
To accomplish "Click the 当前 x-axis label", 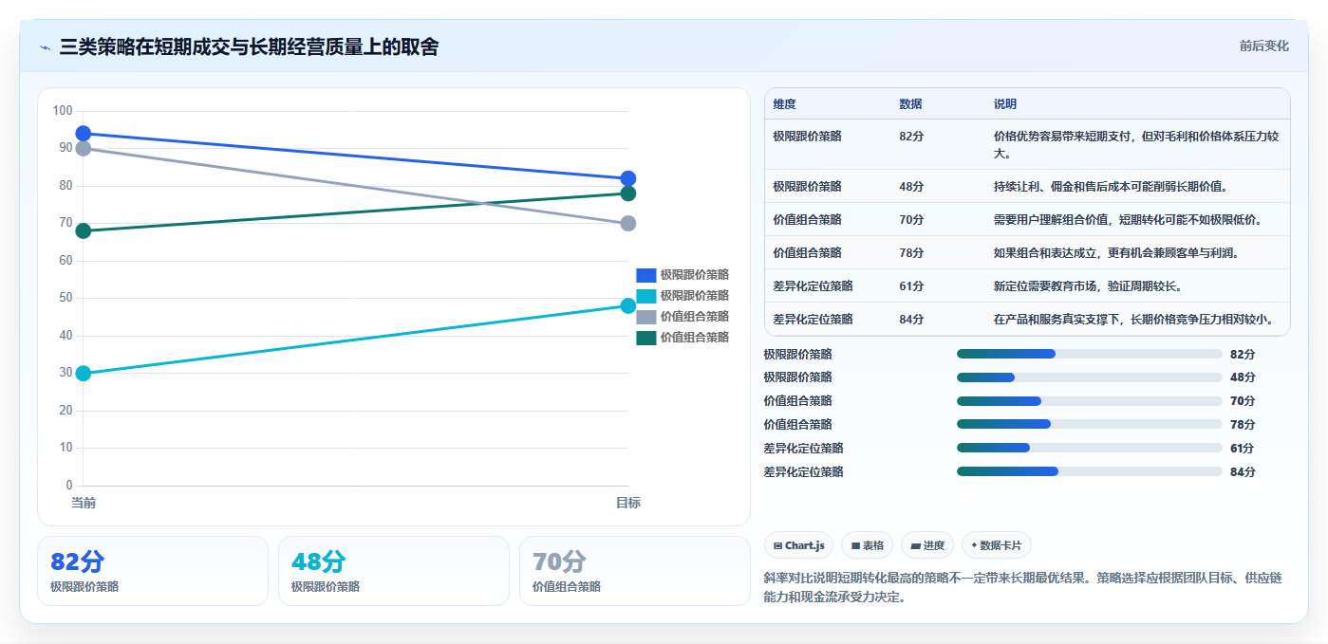I will pos(84,503).
